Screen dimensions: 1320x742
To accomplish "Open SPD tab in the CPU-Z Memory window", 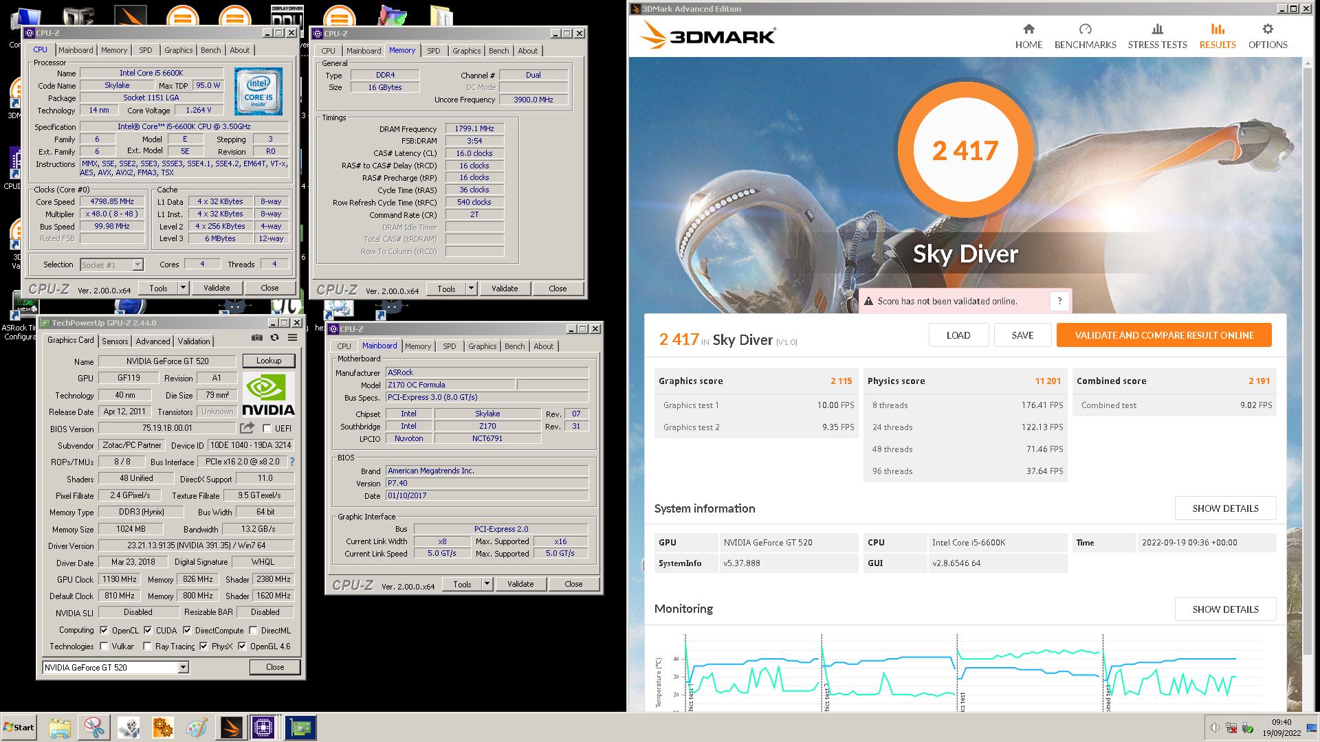I will point(433,51).
